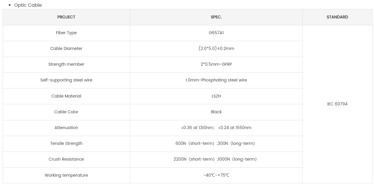The image size is (374, 186).
Task: Click the 2*0.5mm-GFRP value
Action: [216, 64]
